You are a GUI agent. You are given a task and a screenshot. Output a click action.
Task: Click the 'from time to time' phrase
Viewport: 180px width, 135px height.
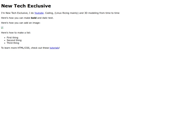(109, 13)
